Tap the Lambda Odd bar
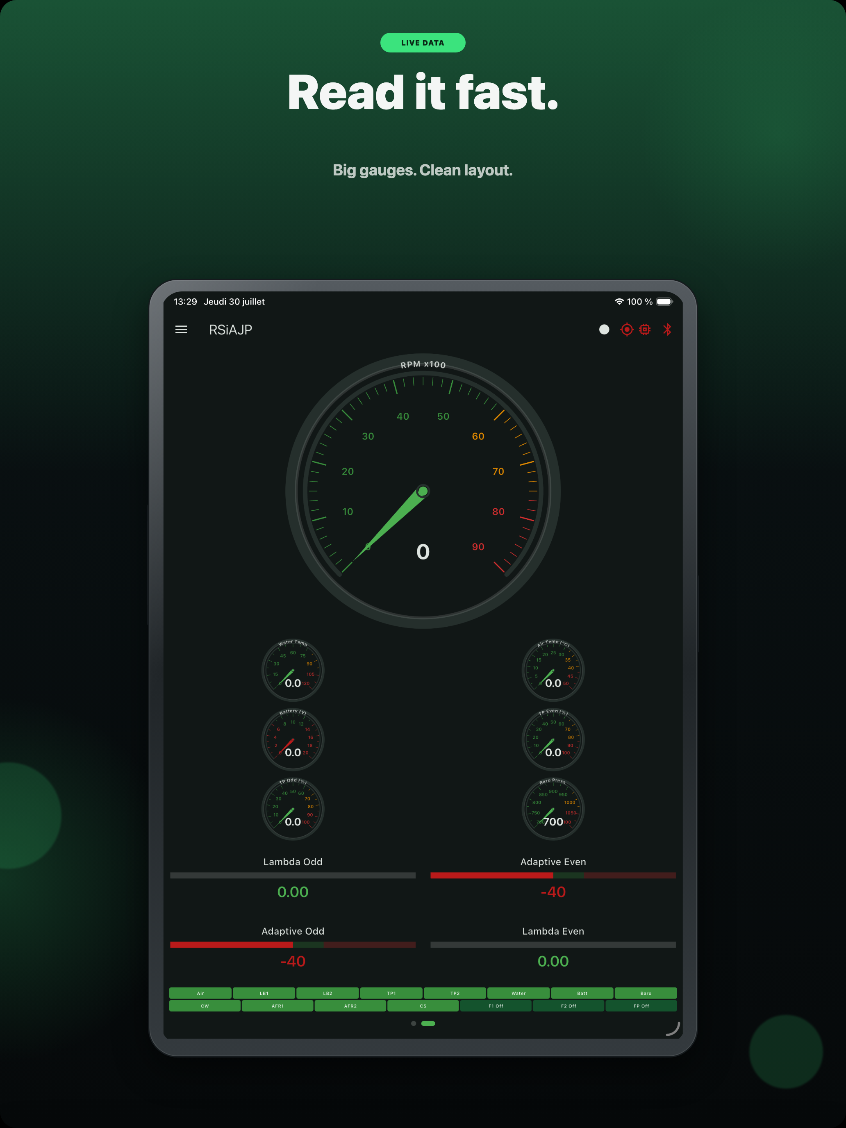The height and width of the screenshot is (1128, 846). point(293,875)
